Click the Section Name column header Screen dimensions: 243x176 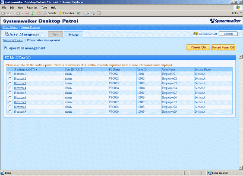click(203, 70)
